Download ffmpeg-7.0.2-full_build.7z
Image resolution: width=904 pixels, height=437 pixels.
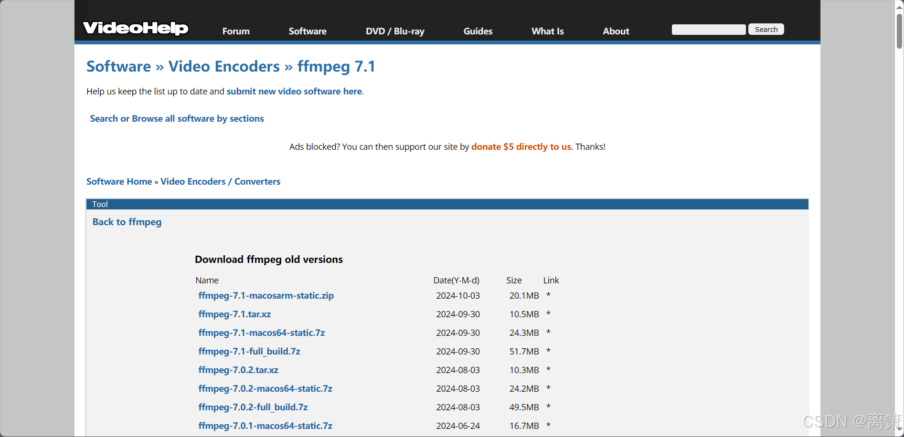[x=253, y=407]
